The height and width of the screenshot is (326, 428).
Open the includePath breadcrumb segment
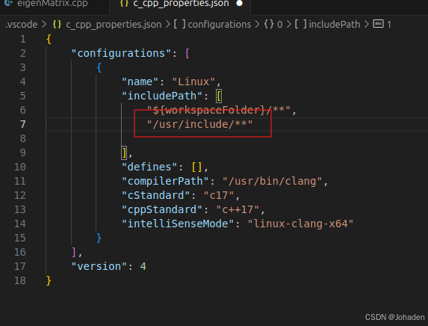[x=335, y=25]
